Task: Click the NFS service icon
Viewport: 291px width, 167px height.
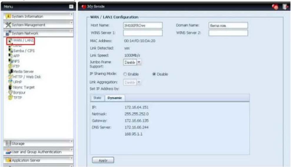Action: click(x=11, y=61)
